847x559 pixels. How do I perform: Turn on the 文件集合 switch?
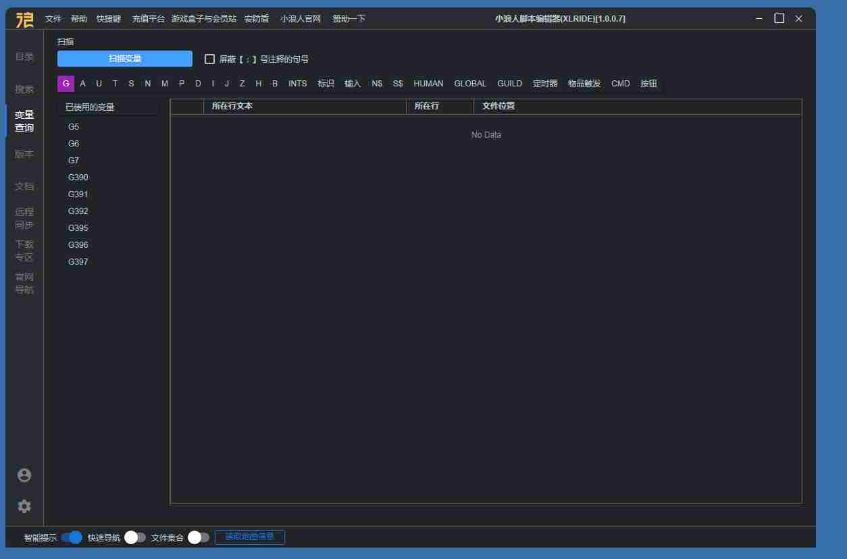click(199, 537)
